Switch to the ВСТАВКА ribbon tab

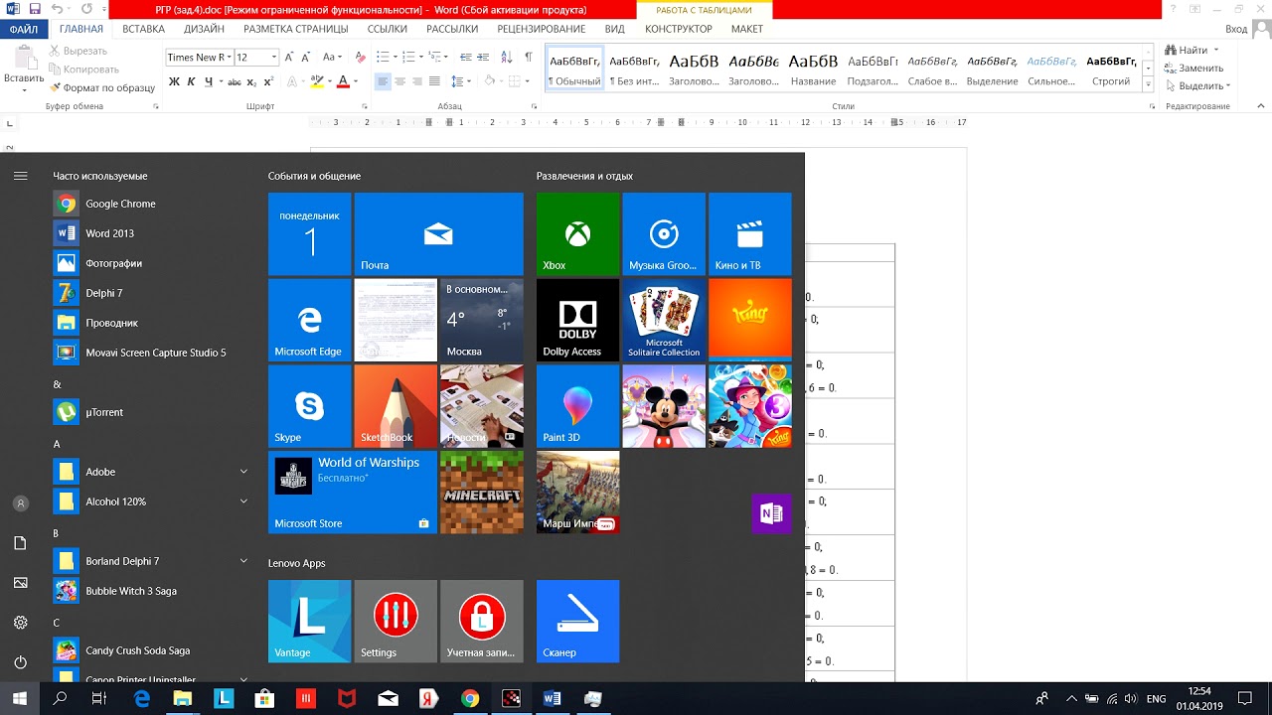tap(144, 29)
